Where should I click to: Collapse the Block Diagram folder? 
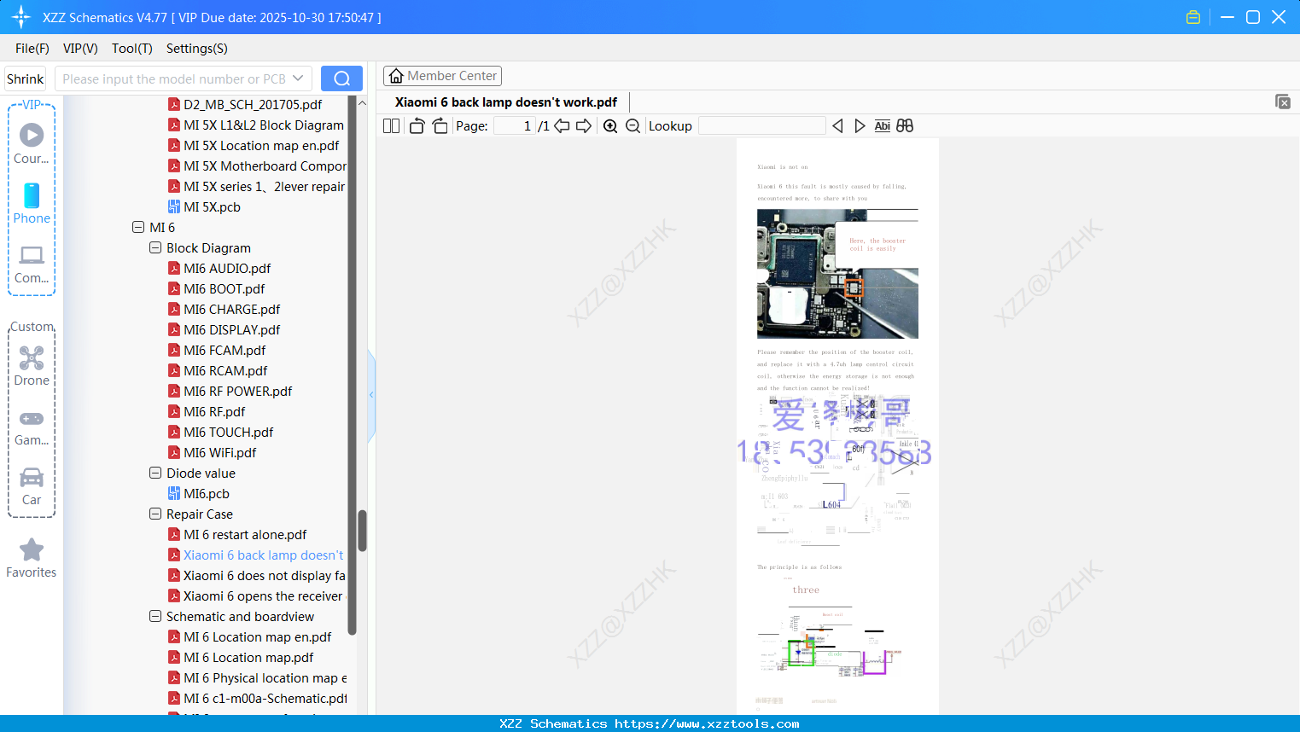coord(155,248)
